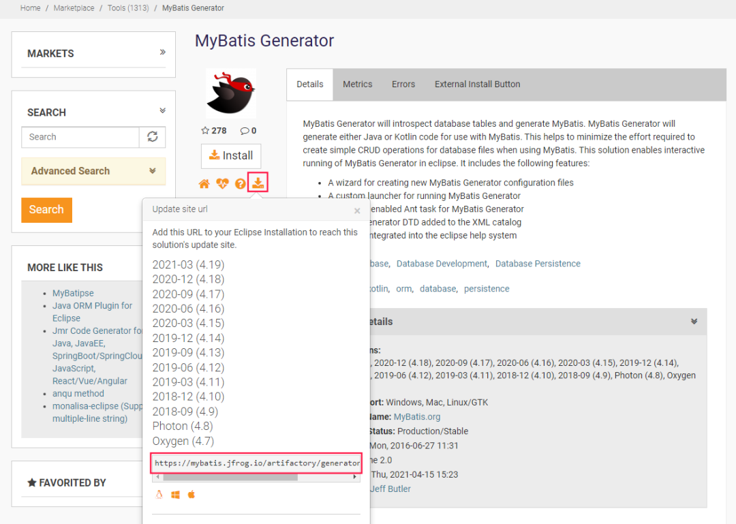Click the orm tag link
The width and height of the screenshot is (736, 524).
click(403, 289)
